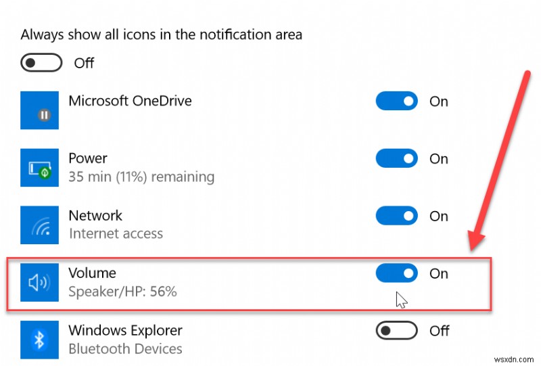Enable always show all icons toggle

[x=42, y=63]
